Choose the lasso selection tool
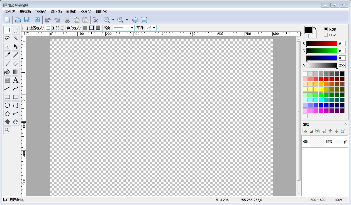Image resolution: width=351 pixels, height=205 pixels. click(x=8, y=38)
